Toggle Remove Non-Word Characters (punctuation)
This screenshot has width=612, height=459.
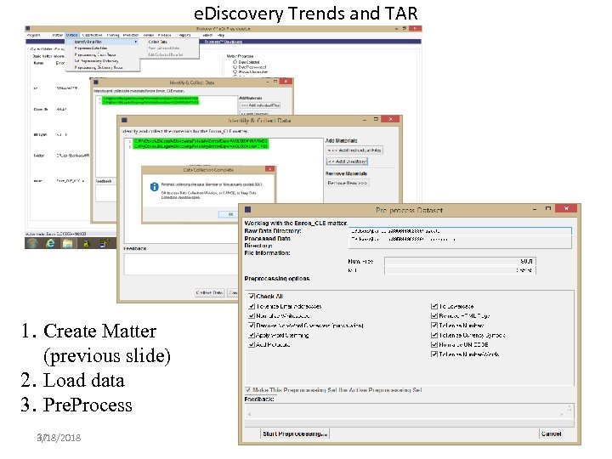tap(252, 325)
